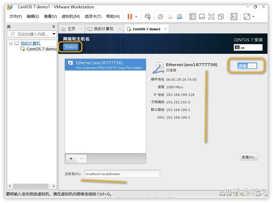Open network settings via 配置(O) button
This screenshot has height=203, width=273.
coord(249,157)
